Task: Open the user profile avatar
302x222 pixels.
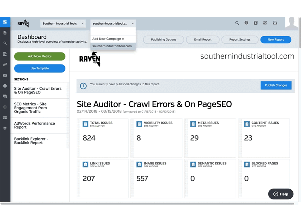Action: click(292, 23)
